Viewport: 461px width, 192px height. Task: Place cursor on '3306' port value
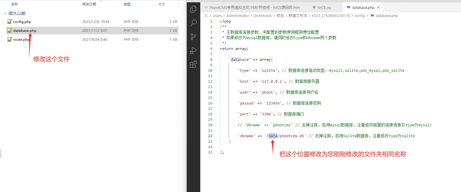(x=266, y=114)
